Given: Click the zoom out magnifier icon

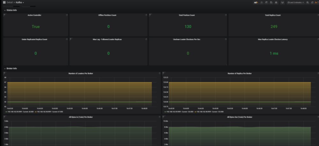Looking at the screenshot, I should tap(308, 2).
